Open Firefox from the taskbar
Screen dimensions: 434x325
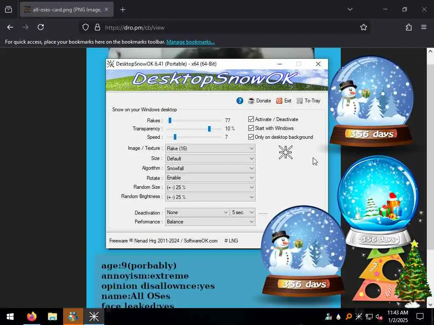(32, 317)
